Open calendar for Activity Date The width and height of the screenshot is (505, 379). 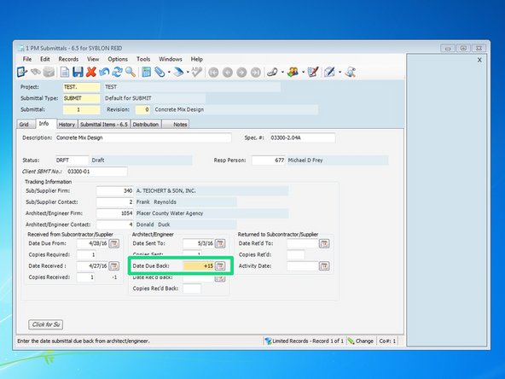(x=324, y=265)
